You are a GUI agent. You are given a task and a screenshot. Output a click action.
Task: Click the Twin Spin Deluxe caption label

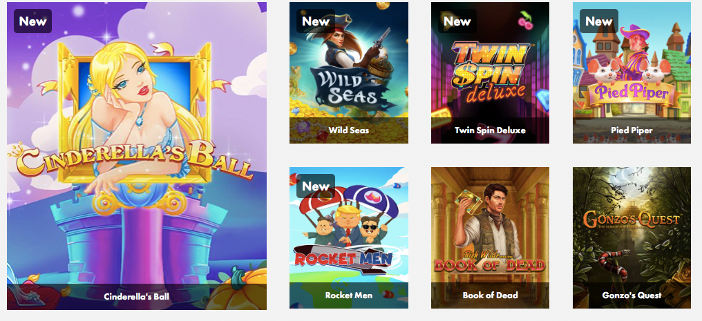click(491, 130)
